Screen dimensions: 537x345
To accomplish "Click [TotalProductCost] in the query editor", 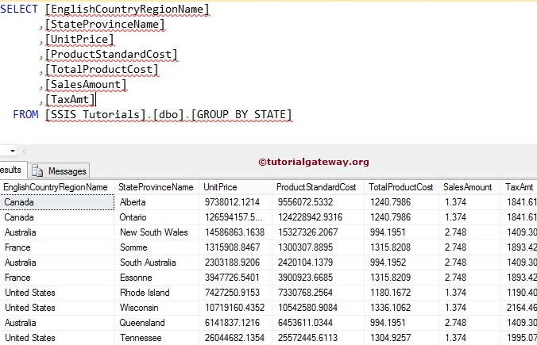I will click(102, 70).
